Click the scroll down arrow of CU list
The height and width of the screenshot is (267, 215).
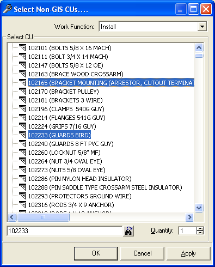point(199,208)
